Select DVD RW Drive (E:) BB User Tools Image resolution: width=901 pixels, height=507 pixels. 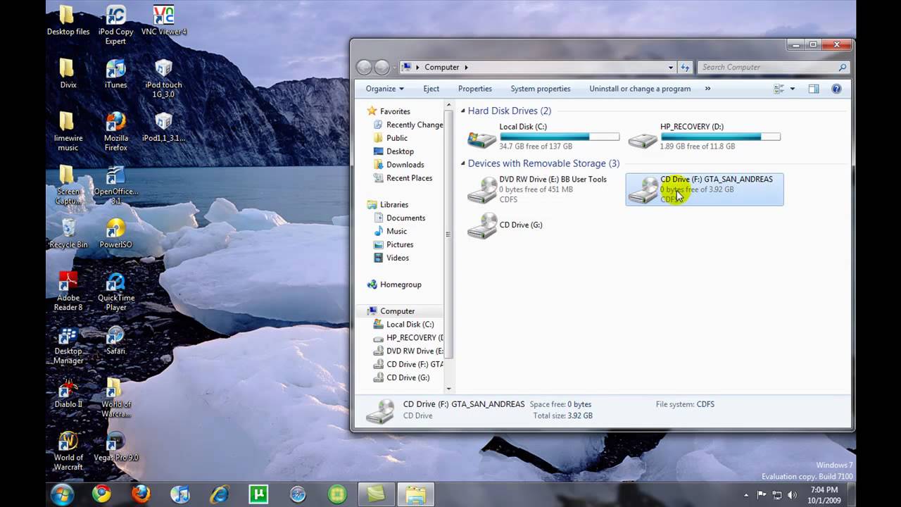[x=544, y=189]
